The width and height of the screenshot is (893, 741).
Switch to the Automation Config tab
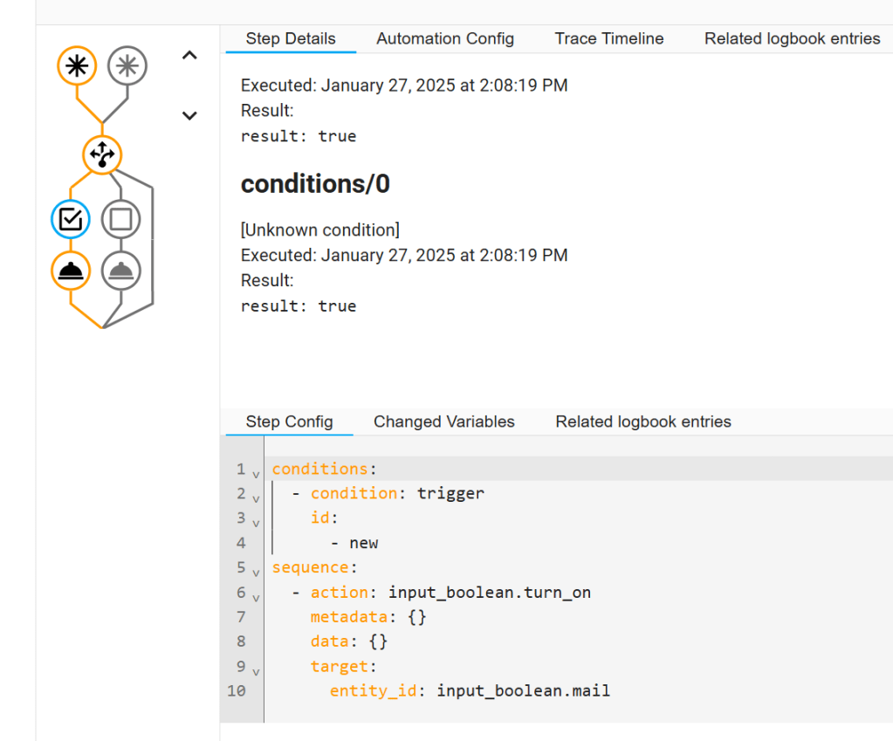pyautogui.click(x=445, y=38)
